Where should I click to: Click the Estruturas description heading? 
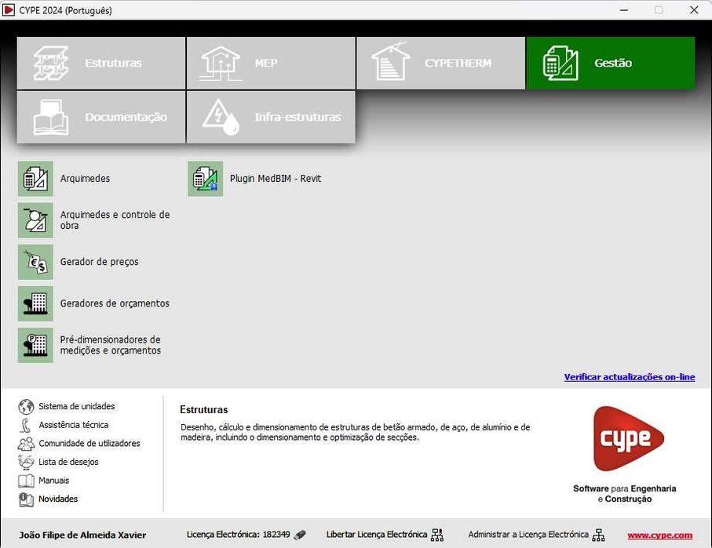pos(204,410)
